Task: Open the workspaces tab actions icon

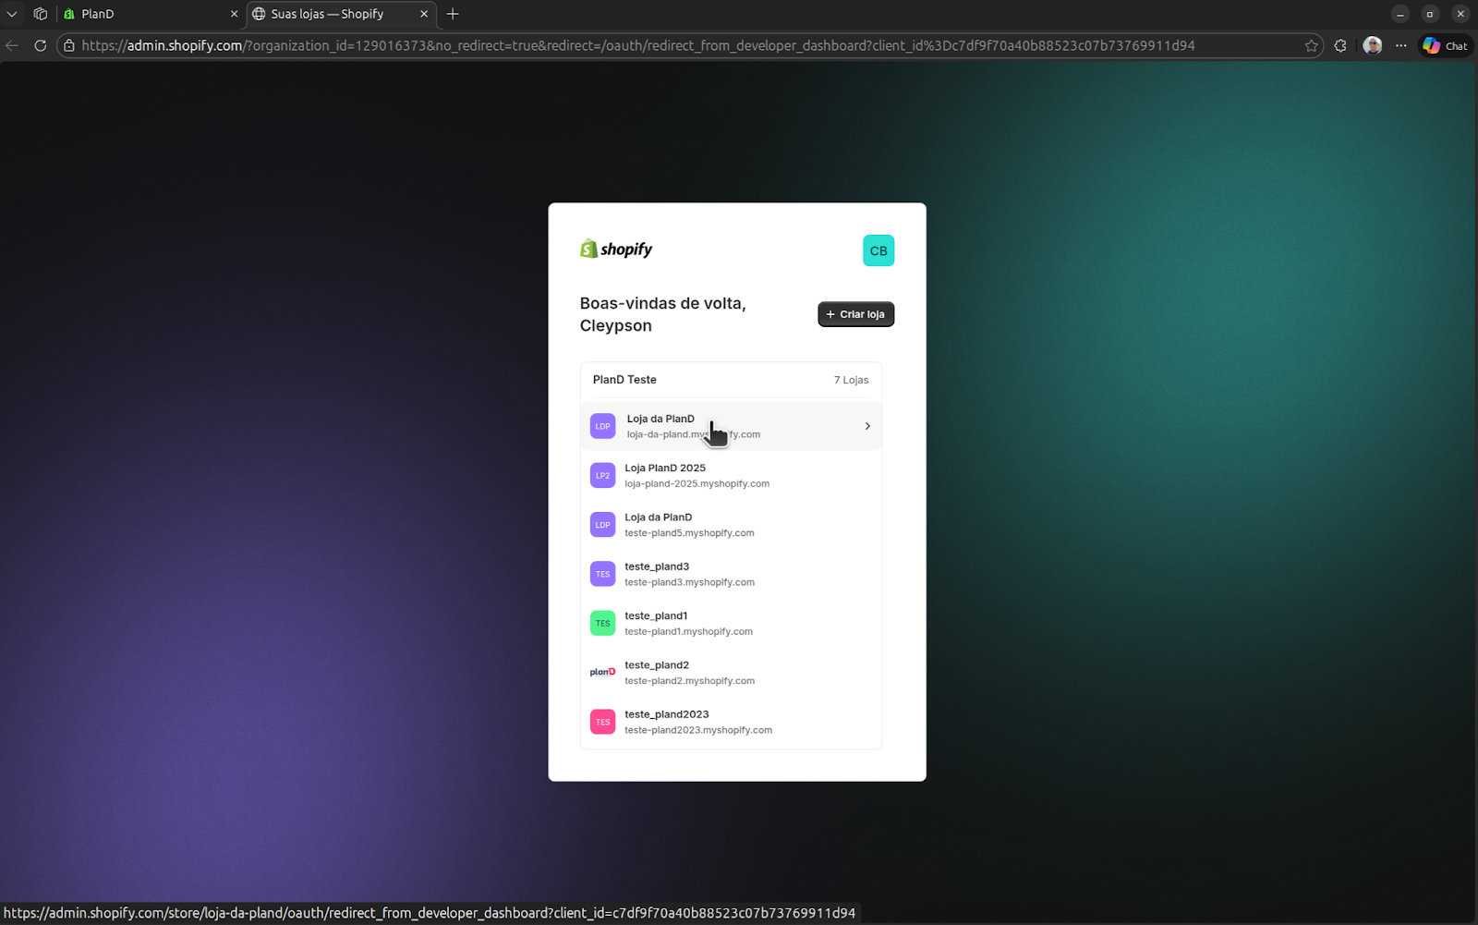Action: (x=40, y=14)
